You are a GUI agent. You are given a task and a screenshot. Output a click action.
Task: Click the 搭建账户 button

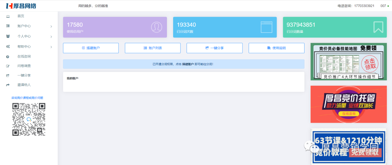pos(91,48)
